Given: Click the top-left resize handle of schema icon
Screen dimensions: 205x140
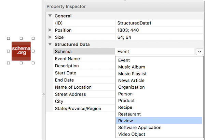Looking at the screenshot, I should coord(9,39).
